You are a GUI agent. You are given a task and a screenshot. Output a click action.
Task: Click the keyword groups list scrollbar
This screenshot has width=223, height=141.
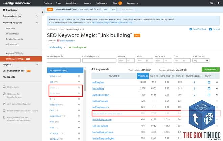coord(85,80)
